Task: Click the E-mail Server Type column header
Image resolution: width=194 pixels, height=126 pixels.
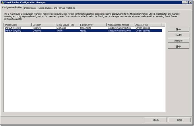Action: tap(67, 25)
